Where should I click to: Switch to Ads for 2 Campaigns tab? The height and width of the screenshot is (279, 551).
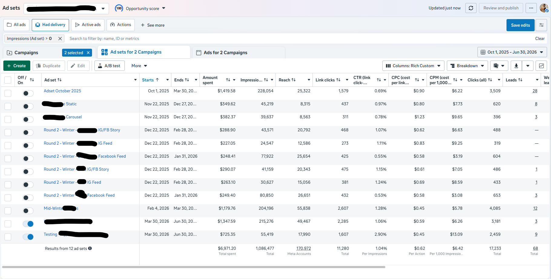pos(226,53)
